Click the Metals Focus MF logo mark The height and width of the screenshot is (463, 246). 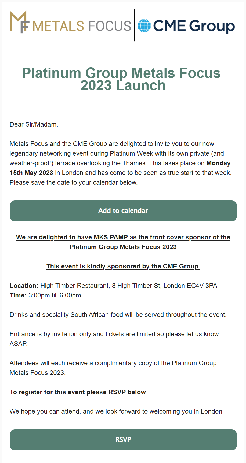click(19, 22)
